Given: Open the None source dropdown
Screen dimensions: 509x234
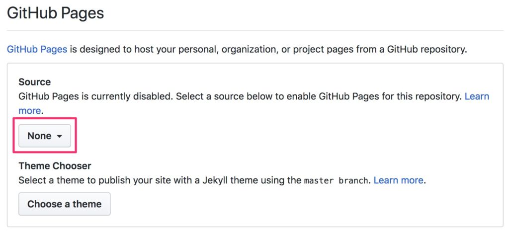Looking at the screenshot, I should pyautogui.click(x=44, y=136).
